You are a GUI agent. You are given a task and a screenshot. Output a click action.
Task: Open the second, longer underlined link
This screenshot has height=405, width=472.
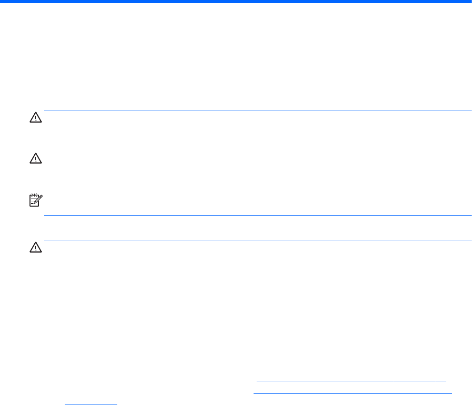(x=352, y=393)
